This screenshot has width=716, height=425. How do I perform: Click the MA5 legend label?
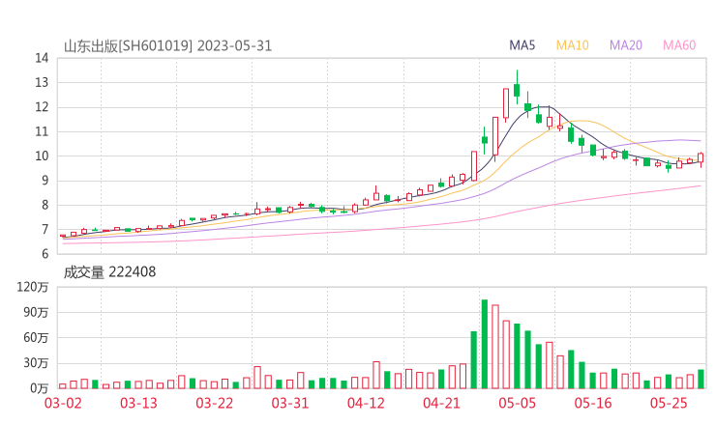coord(522,45)
